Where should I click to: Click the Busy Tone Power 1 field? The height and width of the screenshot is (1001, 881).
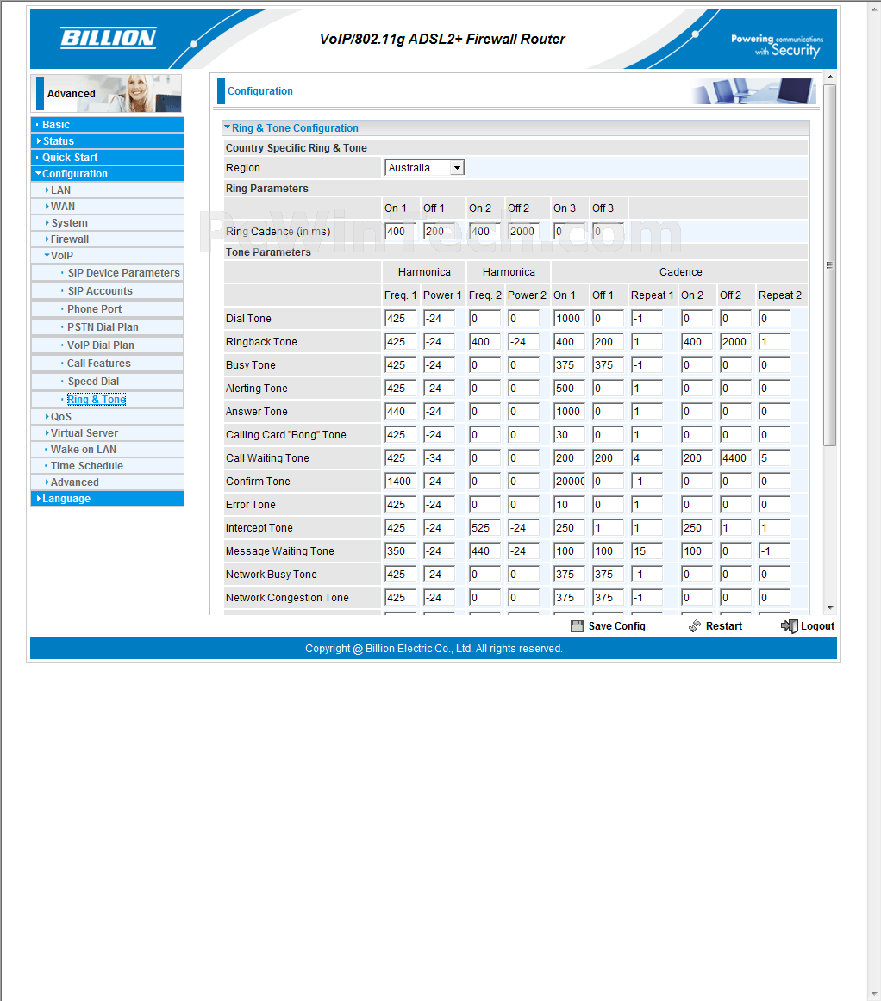[440, 364]
